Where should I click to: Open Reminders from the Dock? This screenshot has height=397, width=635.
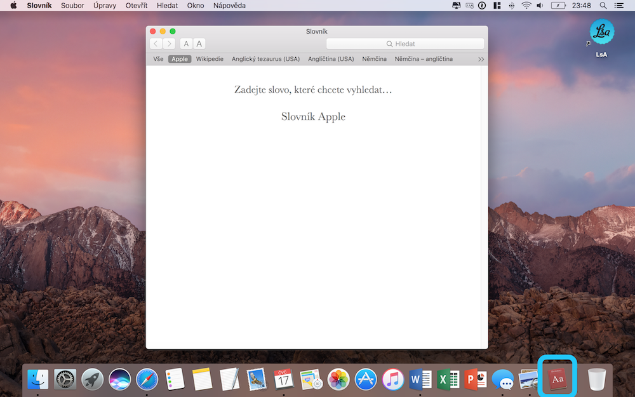pyautogui.click(x=175, y=380)
